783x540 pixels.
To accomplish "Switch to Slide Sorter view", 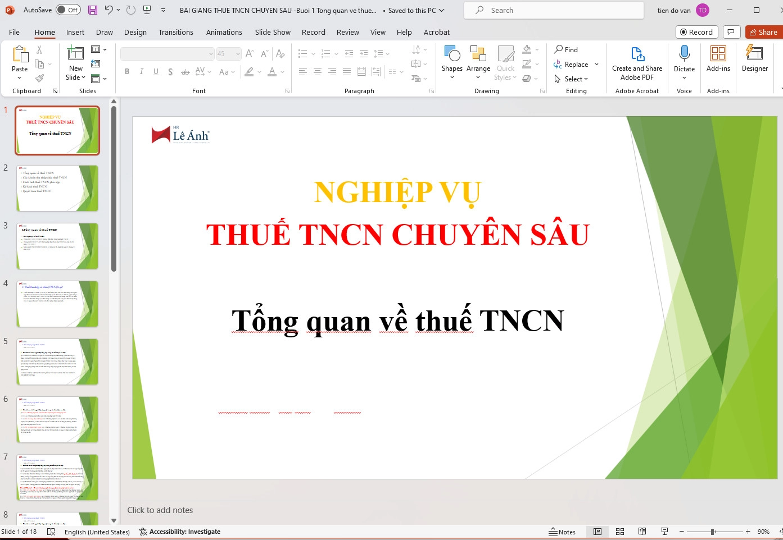I will [620, 532].
